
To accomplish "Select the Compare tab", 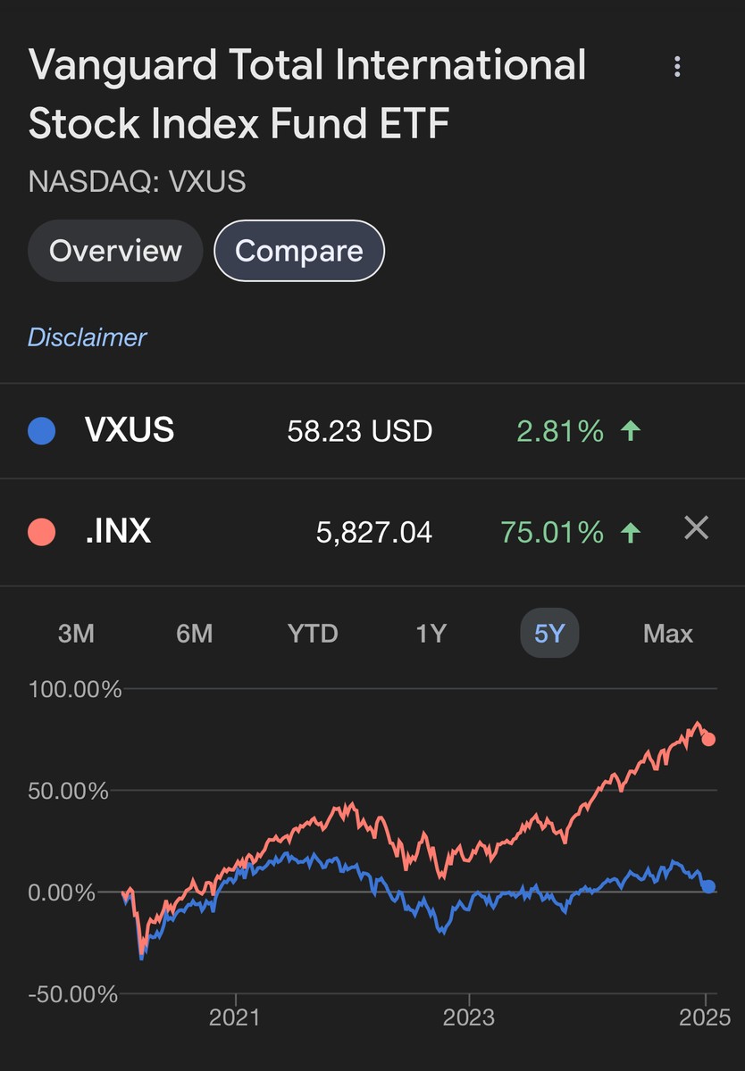I will pyautogui.click(x=299, y=251).
